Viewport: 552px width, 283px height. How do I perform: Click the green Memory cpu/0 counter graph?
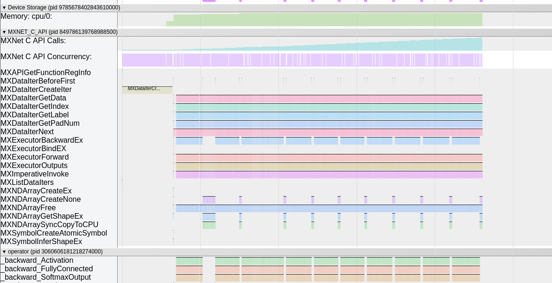point(324,20)
